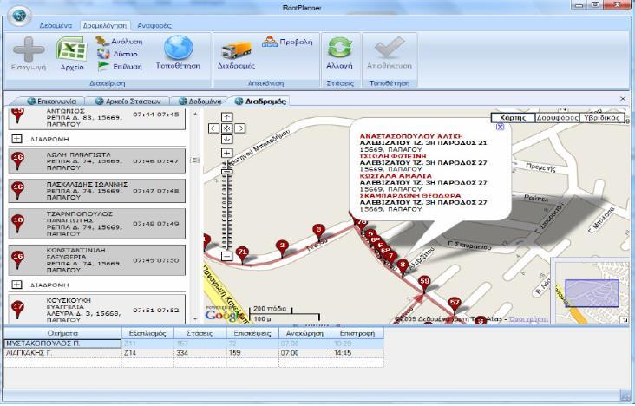Select stop ΛΩΛΗ ΠΑΝΑΓΙΩΤΑ pin 16
Screen dimensions: 635x406
point(17,160)
